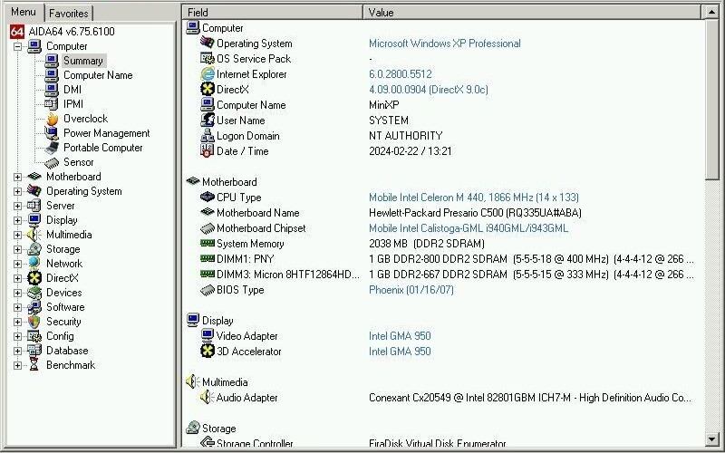The width and height of the screenshot is (725, 453).
Task: Click the AIDA64 v6.75.6100 root icon
Action: 17,32
